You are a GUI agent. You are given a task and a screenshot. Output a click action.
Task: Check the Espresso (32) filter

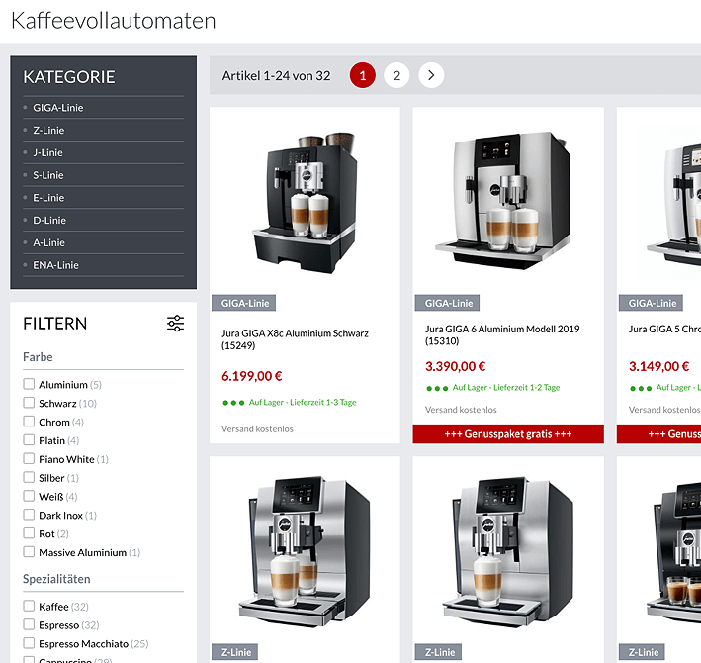[29, 624]
